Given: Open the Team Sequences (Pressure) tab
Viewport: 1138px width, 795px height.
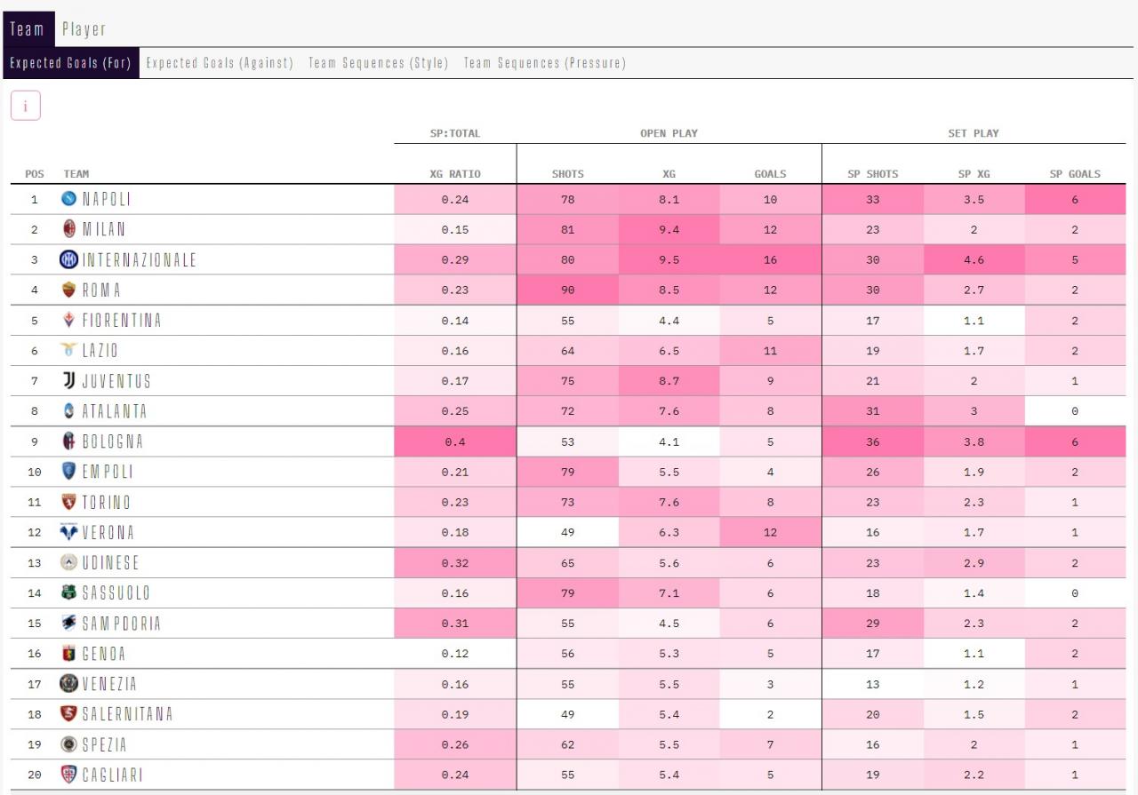Looking at the screenshot, I should pyautogui.click(x=544, y=63).
